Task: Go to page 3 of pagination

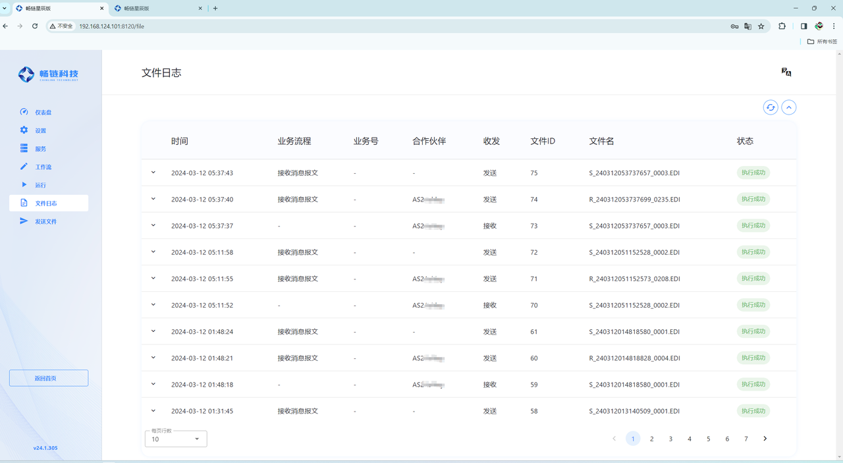Action: tap(670, 439)
